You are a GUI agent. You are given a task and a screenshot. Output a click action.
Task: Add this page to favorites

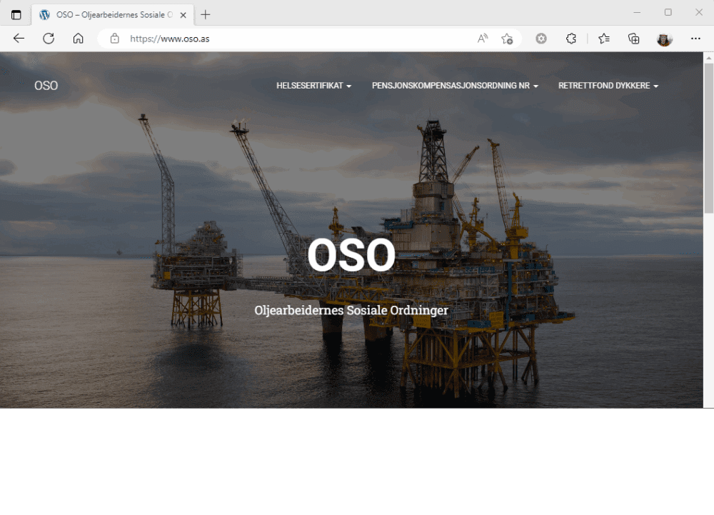click(507, 39)
